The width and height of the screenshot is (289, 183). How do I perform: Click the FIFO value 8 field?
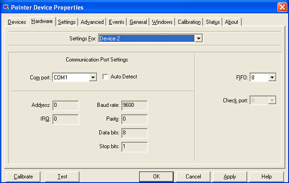pyautogui.click(x=259, y=78)
